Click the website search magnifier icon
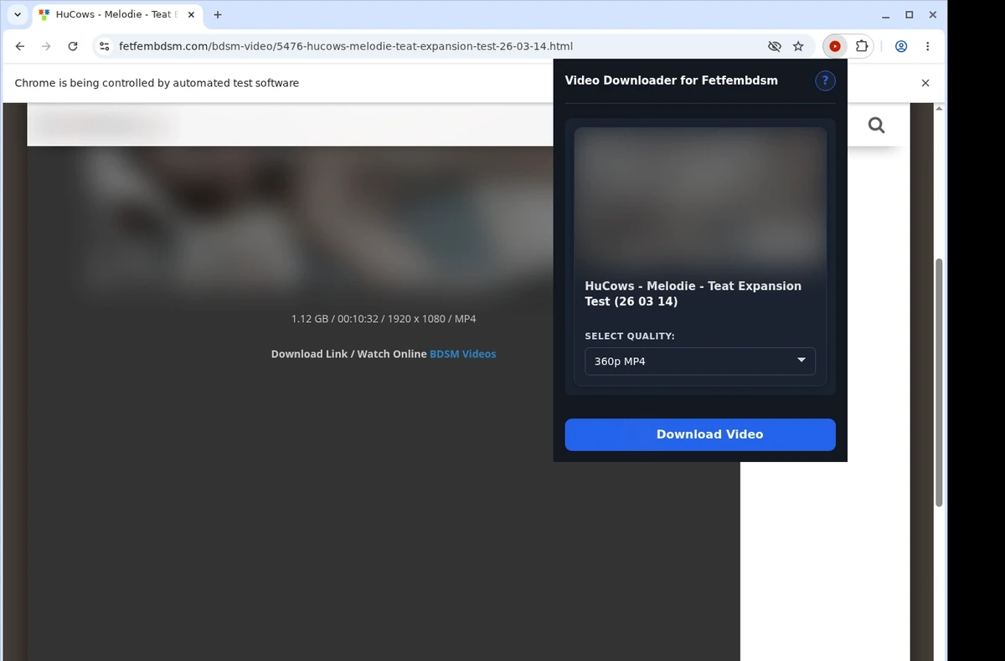The image size is (1005, 661). point(876,125)
